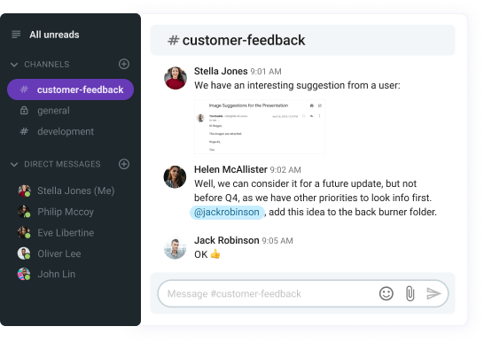
Task: Open the attached email screenshot thumbnail
Action: 260,127
